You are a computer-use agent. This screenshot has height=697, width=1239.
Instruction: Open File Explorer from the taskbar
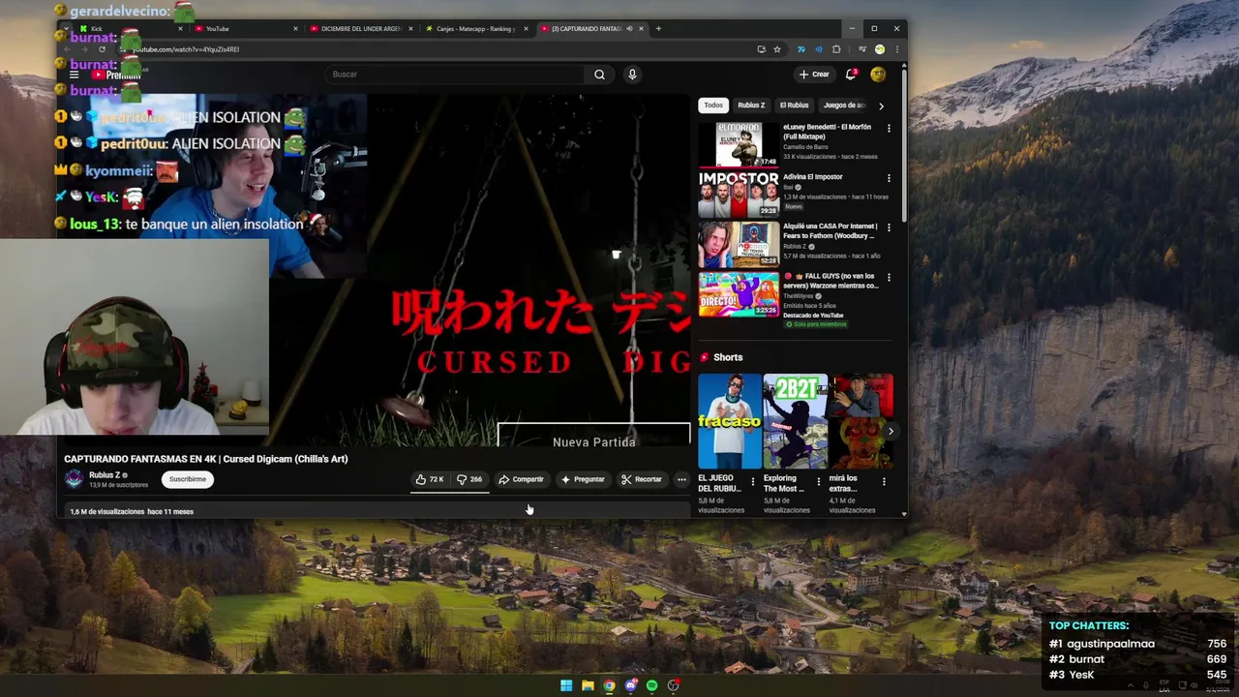(588, 685)
